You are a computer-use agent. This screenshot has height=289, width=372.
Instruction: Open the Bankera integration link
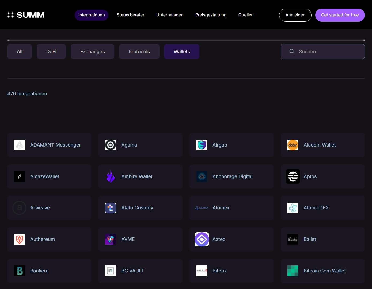tap(49, 271)
